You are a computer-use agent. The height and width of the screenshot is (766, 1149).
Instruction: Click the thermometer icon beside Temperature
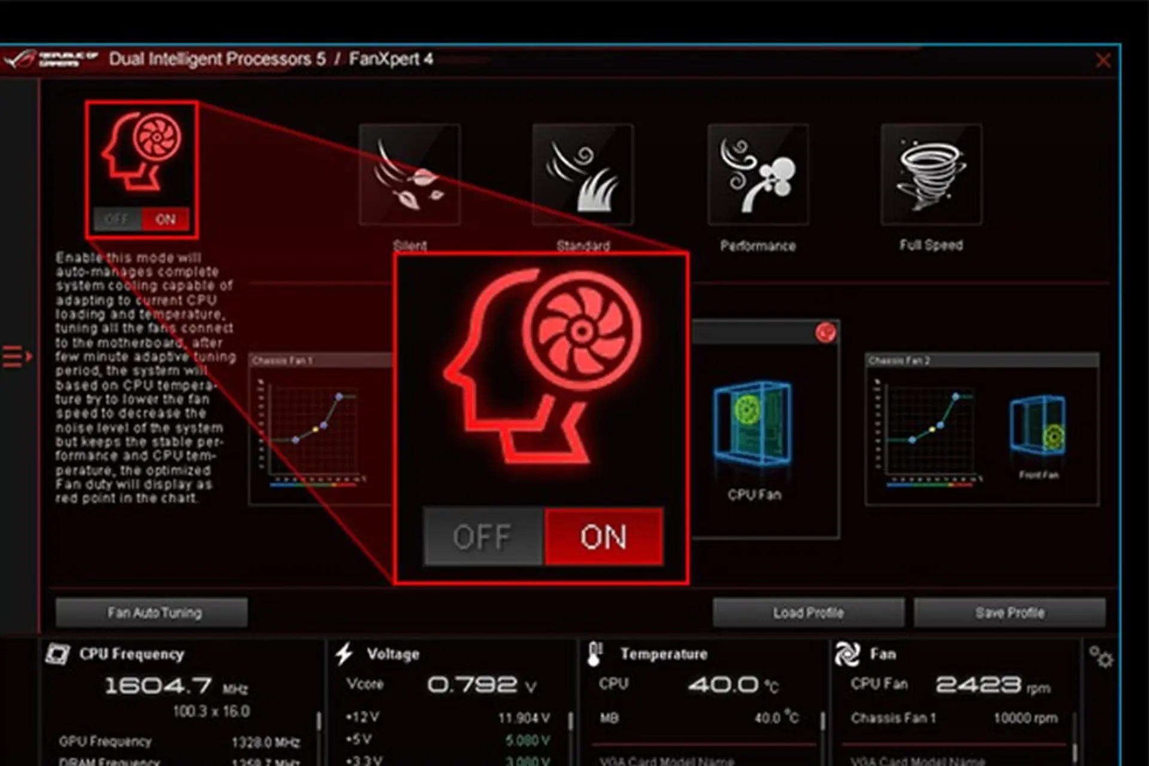pos(594,654)
